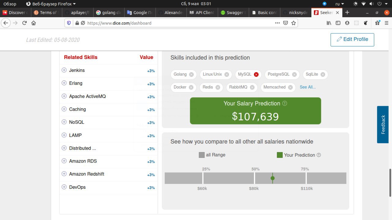
Task: Click the URL address field
Action: click(x=181, y=23)
